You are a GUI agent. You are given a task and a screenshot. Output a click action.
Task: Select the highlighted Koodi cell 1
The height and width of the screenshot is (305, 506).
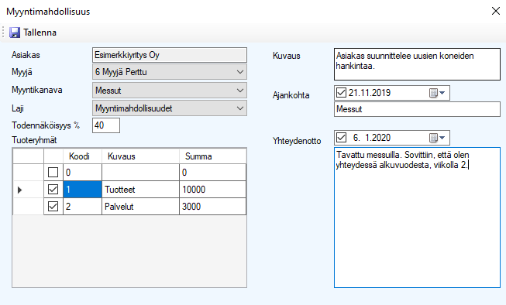[83, 189]
